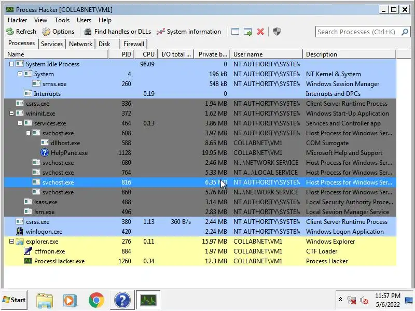The image size is (415, 311).
Task: Select csrss.exe with PID 380
Action: point(200,222)
